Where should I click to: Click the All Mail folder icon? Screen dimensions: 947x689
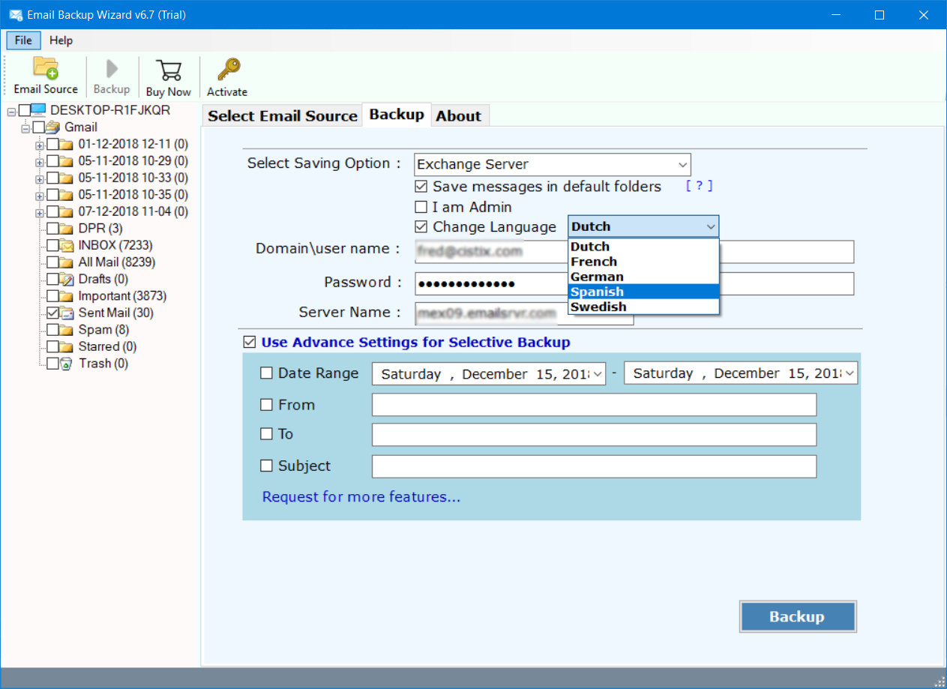point(67,262)
